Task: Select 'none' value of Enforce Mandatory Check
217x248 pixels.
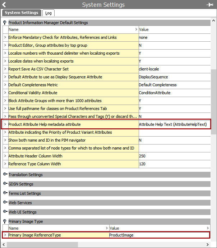Action: 175,37
